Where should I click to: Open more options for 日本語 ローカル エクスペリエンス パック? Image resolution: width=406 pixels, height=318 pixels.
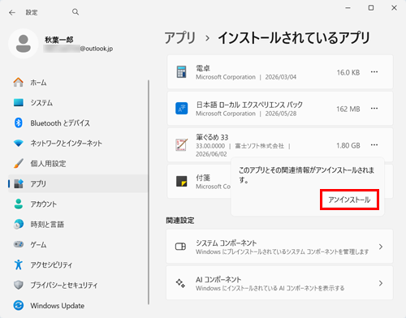[x=374, y=109]
